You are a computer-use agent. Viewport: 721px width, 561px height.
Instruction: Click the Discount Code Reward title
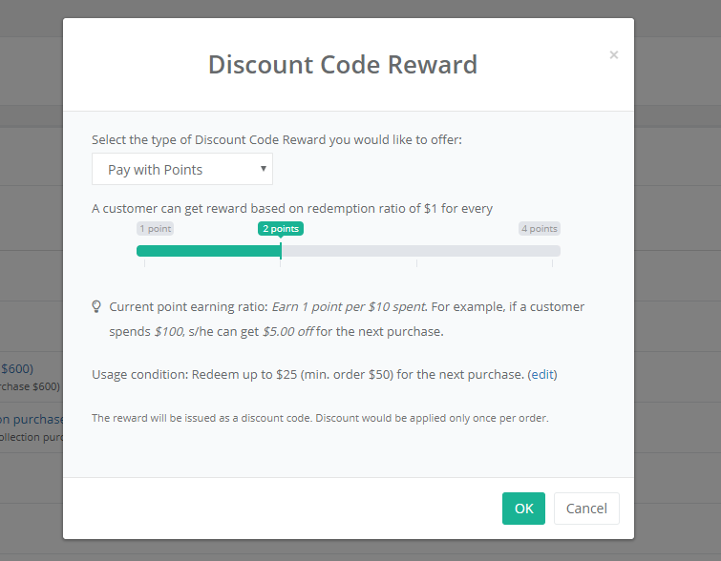pos(343,64)
